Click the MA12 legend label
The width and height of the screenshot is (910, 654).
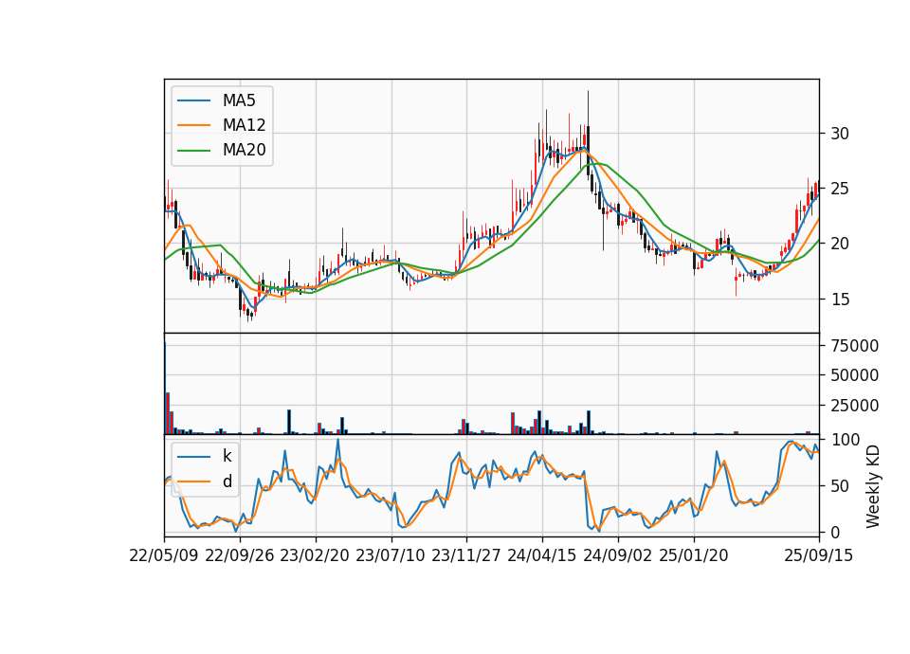244,125
